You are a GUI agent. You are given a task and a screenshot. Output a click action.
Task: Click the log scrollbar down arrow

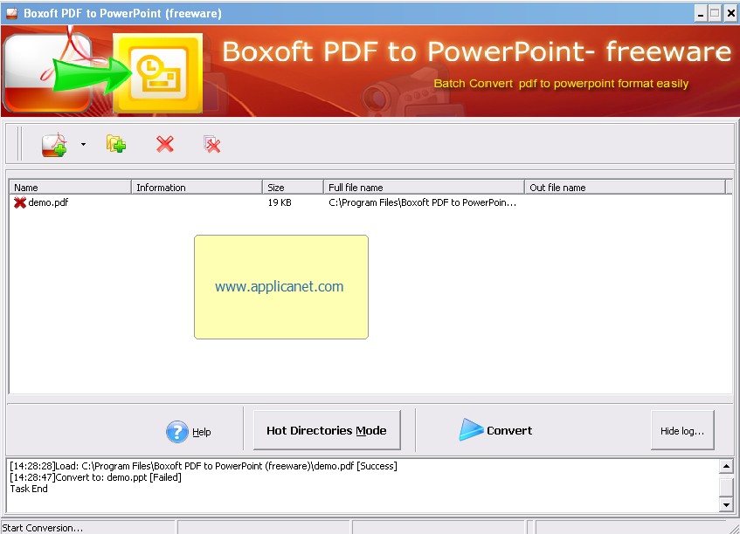(726, 505)
